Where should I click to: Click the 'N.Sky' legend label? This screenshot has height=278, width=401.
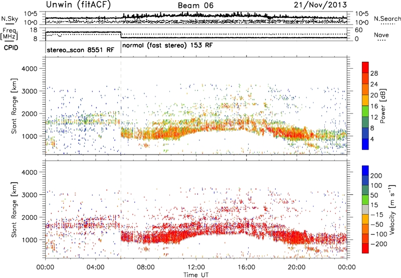point(10,19)
